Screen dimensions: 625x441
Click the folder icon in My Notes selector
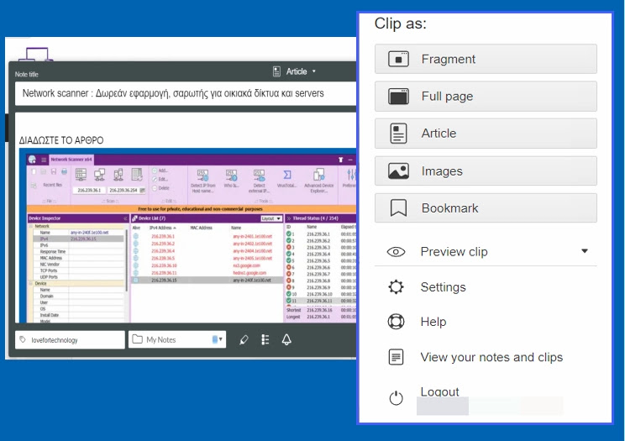pyautogui.click(x=137, y=339)
